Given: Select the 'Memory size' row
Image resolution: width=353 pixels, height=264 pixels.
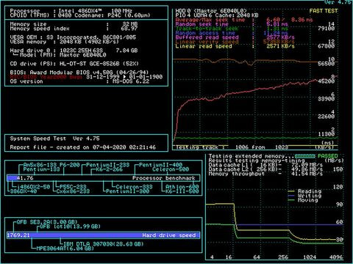Looking at the screenshot, I should coord(74,24).
